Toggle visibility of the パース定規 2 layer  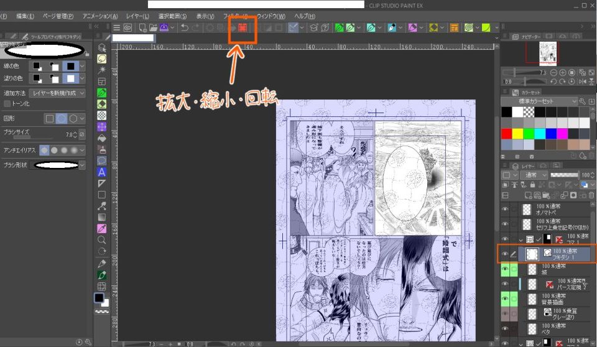[x=505, y=284]
